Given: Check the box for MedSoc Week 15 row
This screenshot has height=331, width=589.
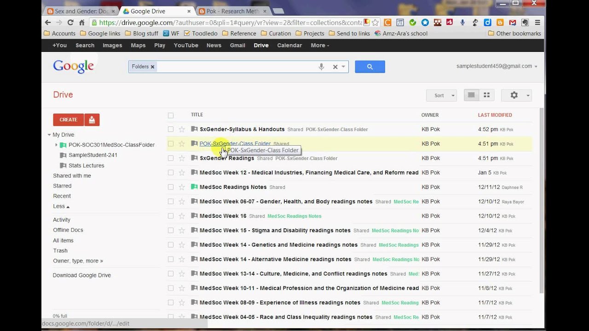Looking at the screenshot, I should pos(171,230).
